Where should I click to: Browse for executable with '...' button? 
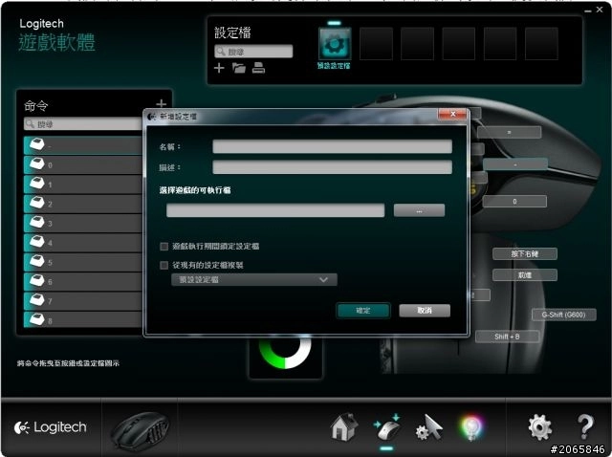tap(419, 210)
